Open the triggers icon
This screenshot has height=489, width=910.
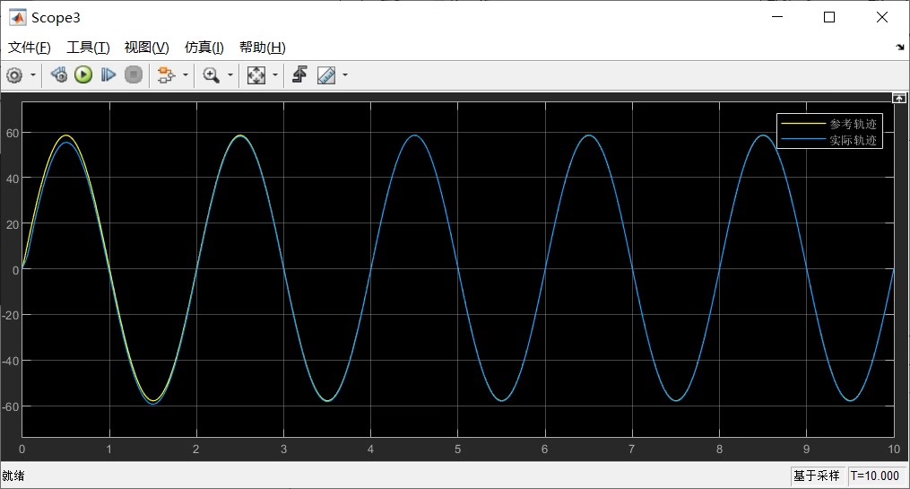point(299,74)
